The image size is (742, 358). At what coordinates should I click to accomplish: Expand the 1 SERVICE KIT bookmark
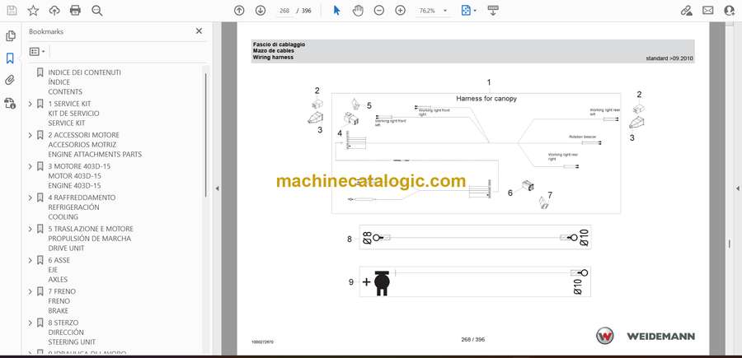tap(31, 104)
